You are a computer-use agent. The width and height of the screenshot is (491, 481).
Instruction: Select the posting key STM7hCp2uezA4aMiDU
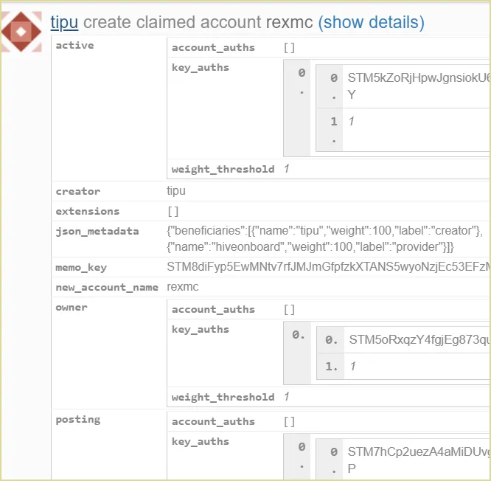[419, 460]
